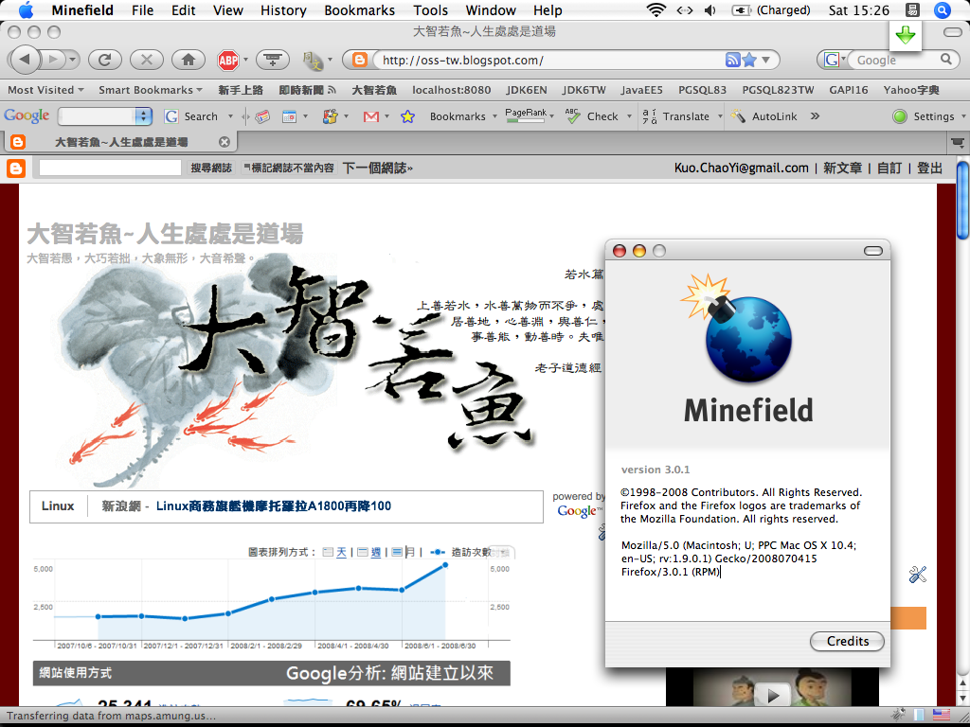The width and height of the screenshot is (970, 727).
Task: Open the Linux news headline link
Action: coord(274,506)
